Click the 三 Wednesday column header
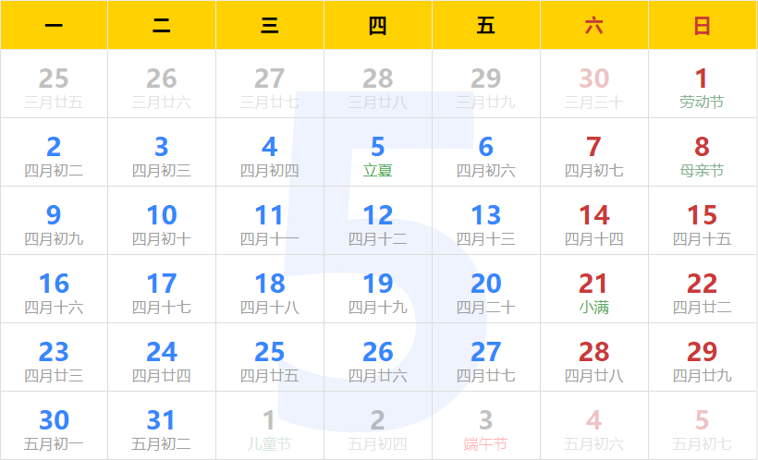This screenshot has width=758, height=460. click(270, 25)
